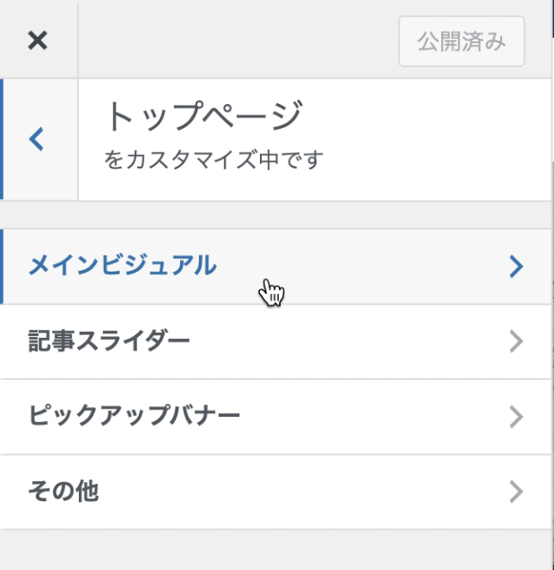Click the トップページ heading
The width and height of the screenshot is (554, 570).
point(204,117)
